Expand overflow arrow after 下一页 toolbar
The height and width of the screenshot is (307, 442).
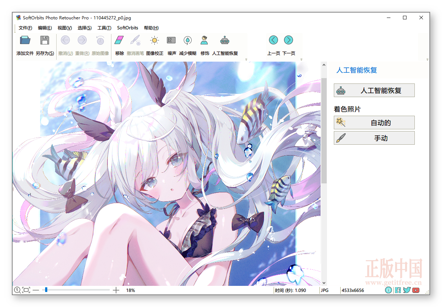[x=301, y=59]
